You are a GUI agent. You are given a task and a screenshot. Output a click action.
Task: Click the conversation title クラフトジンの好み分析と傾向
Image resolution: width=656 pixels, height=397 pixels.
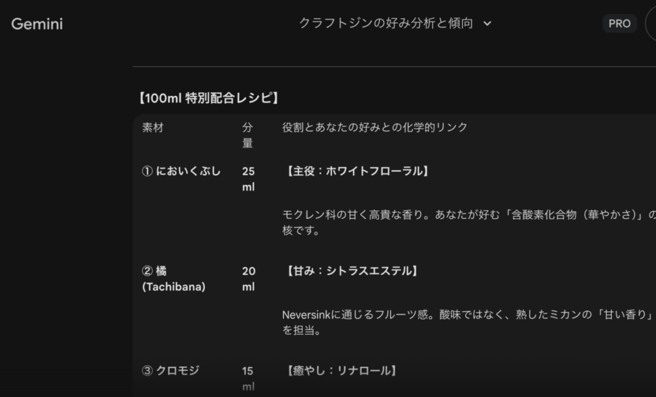[386, 24]
